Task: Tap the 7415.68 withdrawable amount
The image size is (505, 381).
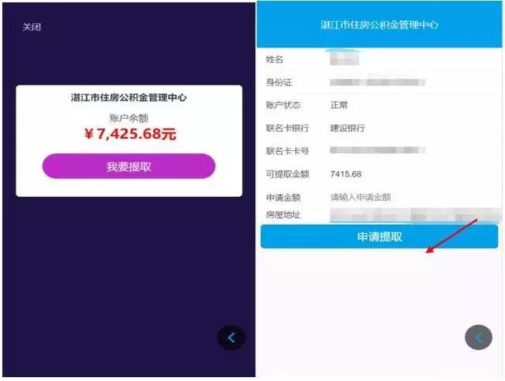Action: 346,174
